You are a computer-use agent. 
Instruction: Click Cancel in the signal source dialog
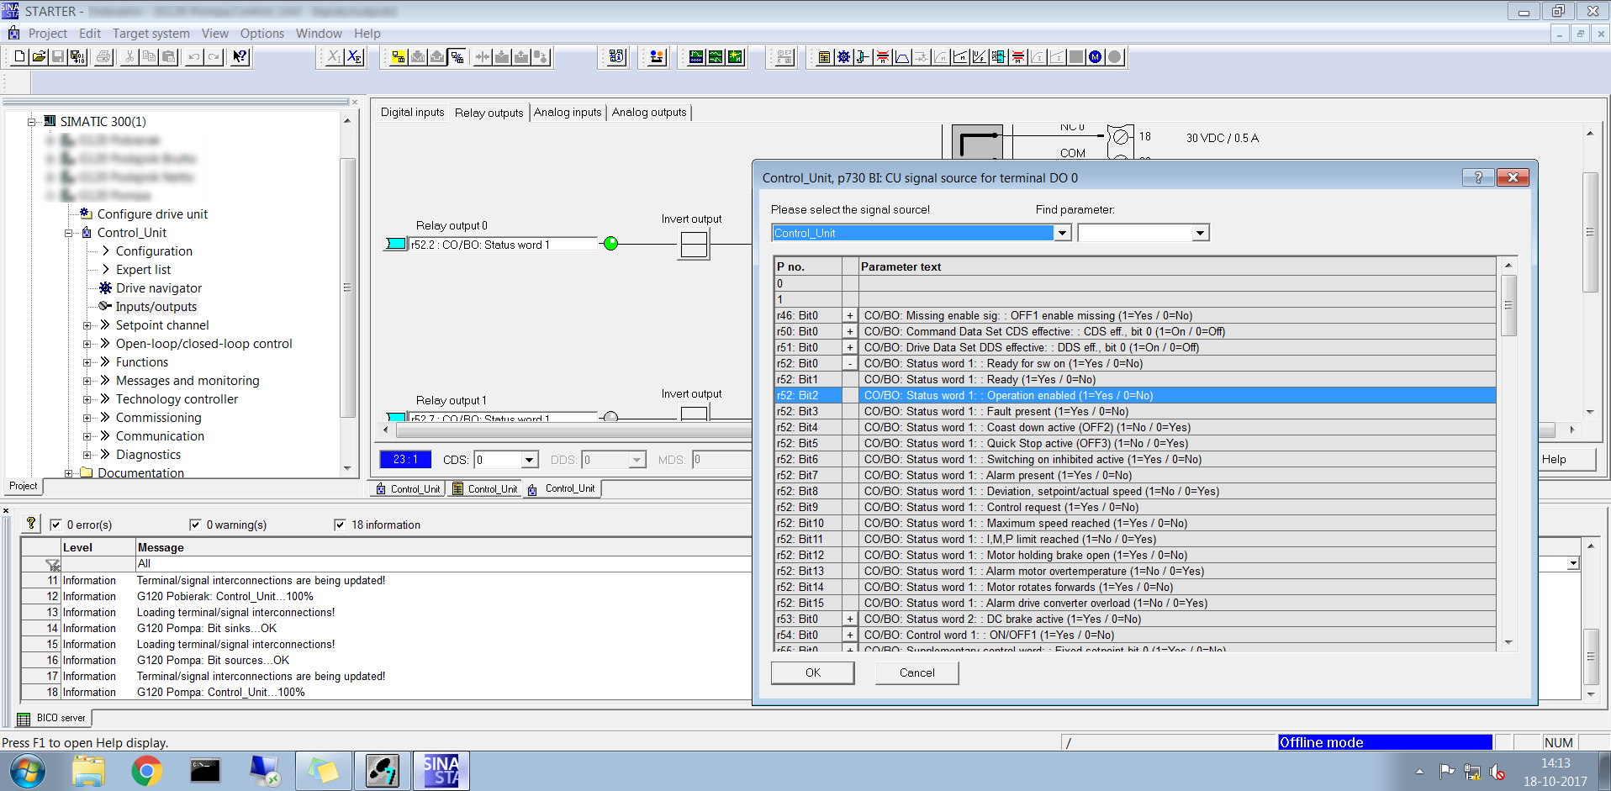(x=917, y=672)
